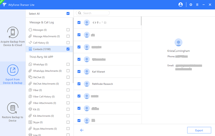
Task: Uncheck the Contacts (13160) checkbox
Action: 68,49
